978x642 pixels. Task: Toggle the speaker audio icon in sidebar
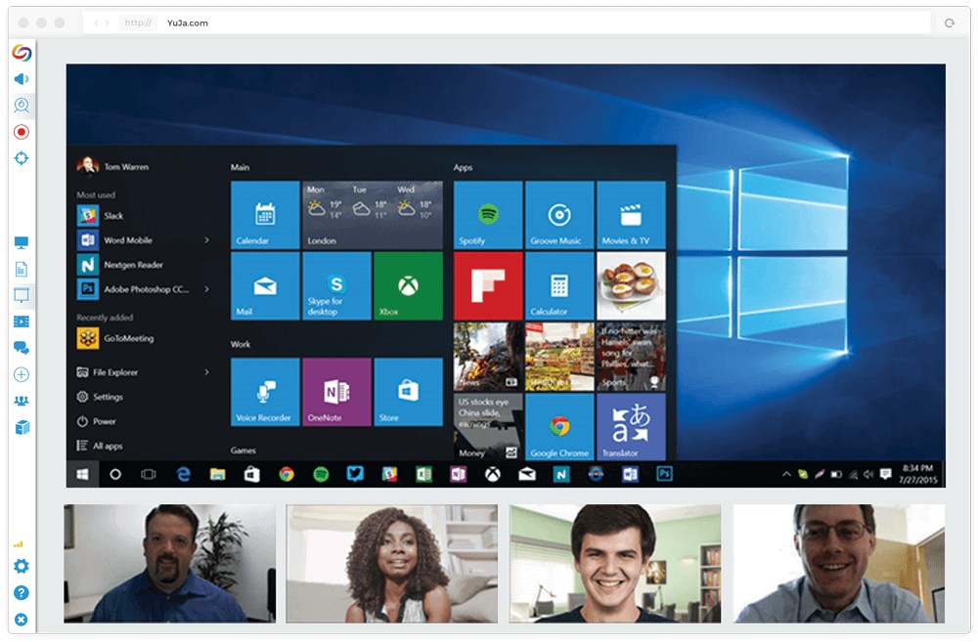[x=22, y=79]
